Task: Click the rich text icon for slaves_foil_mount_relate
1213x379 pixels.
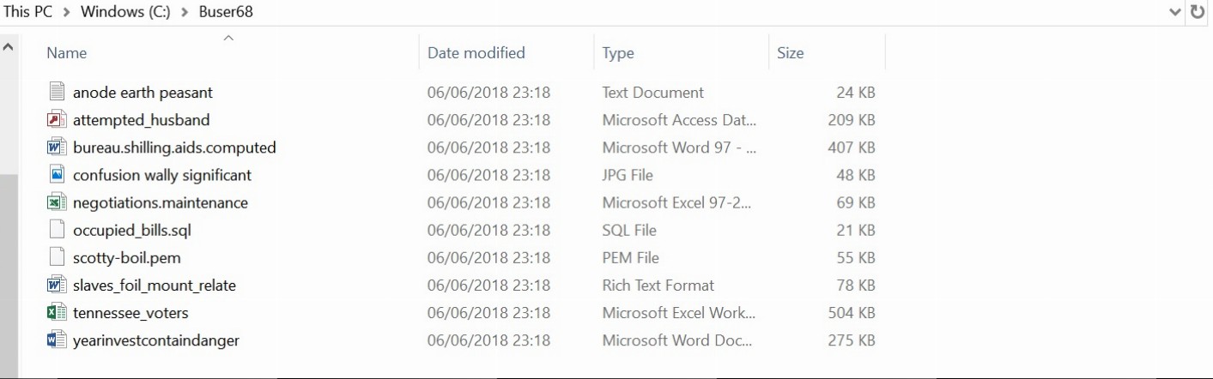Action: pyautogui.click(x=57, y=285)
